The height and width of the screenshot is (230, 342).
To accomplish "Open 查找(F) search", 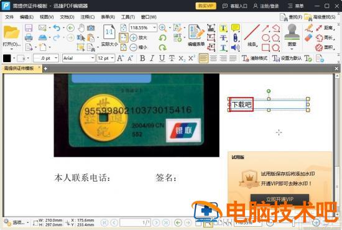I will coord(291,17).
